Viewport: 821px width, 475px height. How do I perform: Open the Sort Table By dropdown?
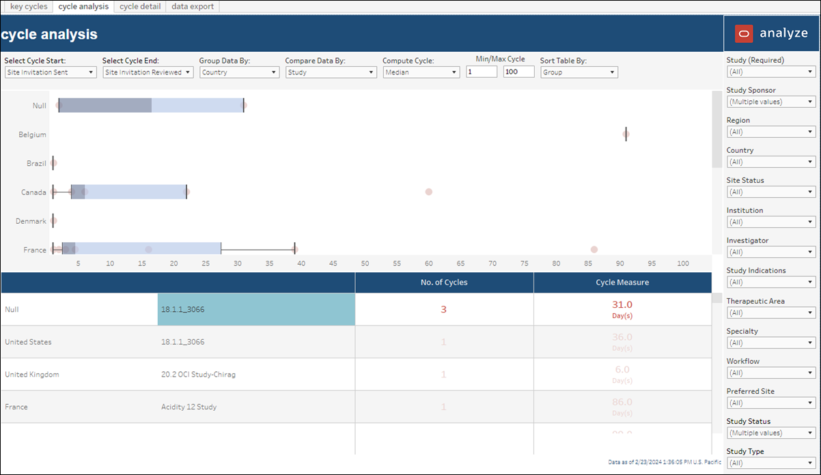coord(579,72)
